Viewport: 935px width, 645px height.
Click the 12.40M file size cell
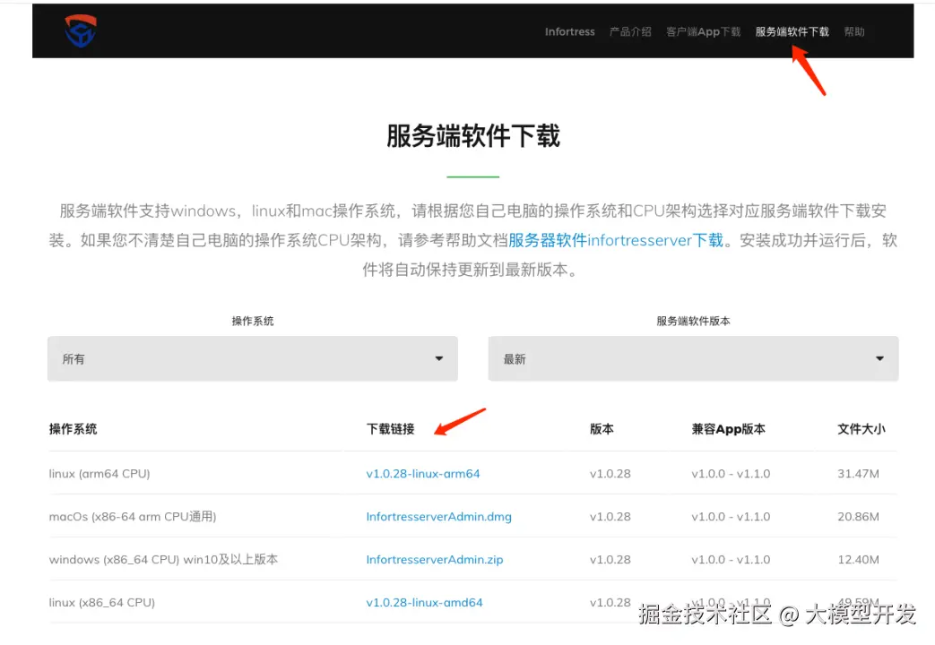pos(858,560)
